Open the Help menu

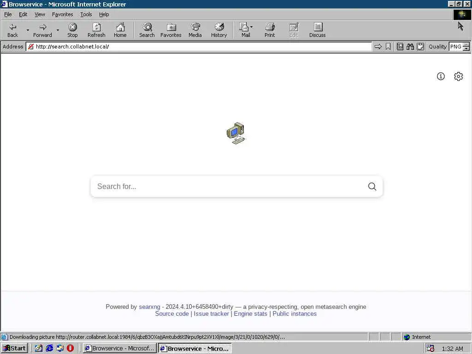(104, 14)
